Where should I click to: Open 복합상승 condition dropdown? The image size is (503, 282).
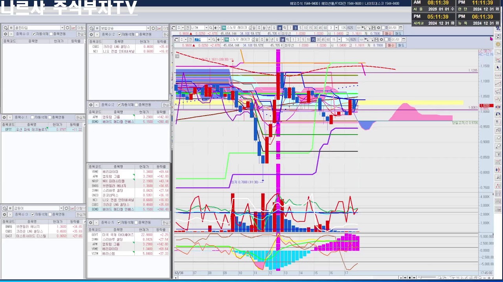pyautogui.click(x=148, y=28)
